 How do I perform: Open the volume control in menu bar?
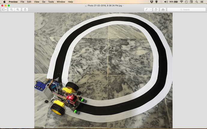166,2
